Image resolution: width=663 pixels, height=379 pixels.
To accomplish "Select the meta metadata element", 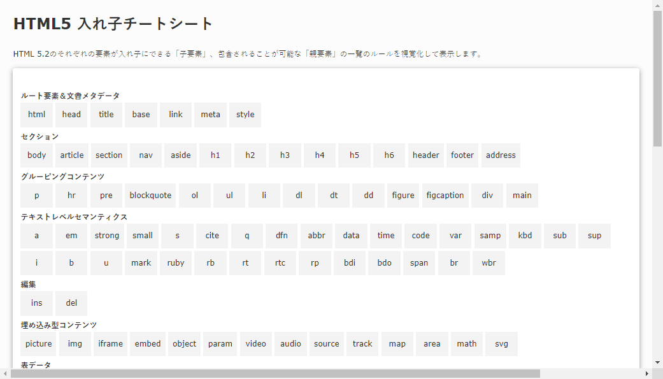I will 210,115.
